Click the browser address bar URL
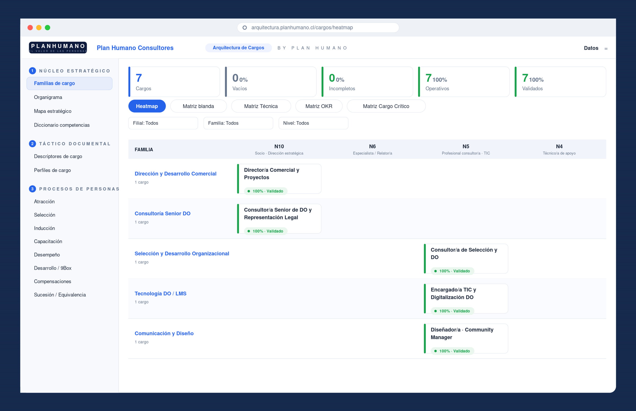This screenshot has width=636, height=411. (x=302, y=28)
